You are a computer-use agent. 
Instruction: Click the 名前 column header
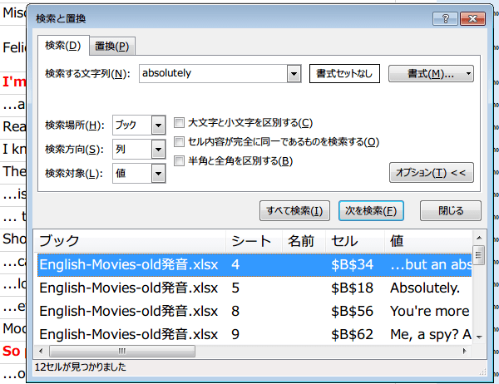[304, 241]
